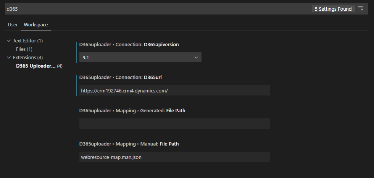Collapse the Extensions tree group

9,58
